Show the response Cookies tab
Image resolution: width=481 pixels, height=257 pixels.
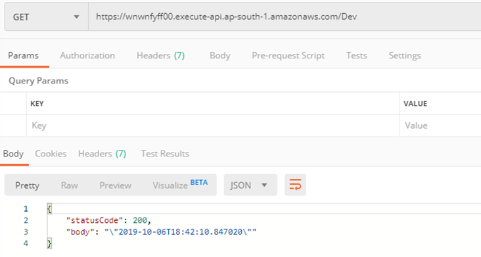click(51, 154)
